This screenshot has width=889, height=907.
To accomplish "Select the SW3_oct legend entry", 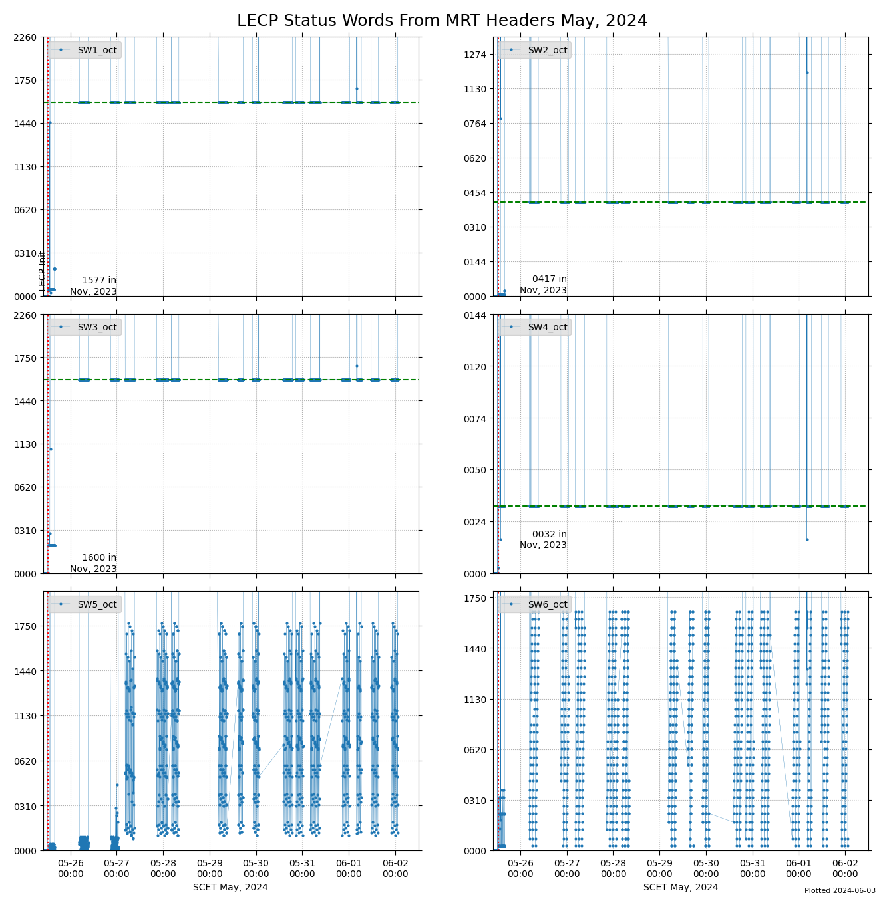I will pos(96,327).
